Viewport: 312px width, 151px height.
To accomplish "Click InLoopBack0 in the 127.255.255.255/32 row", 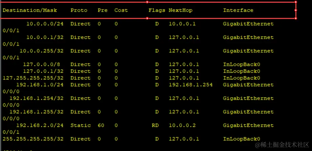I will 241,78.
